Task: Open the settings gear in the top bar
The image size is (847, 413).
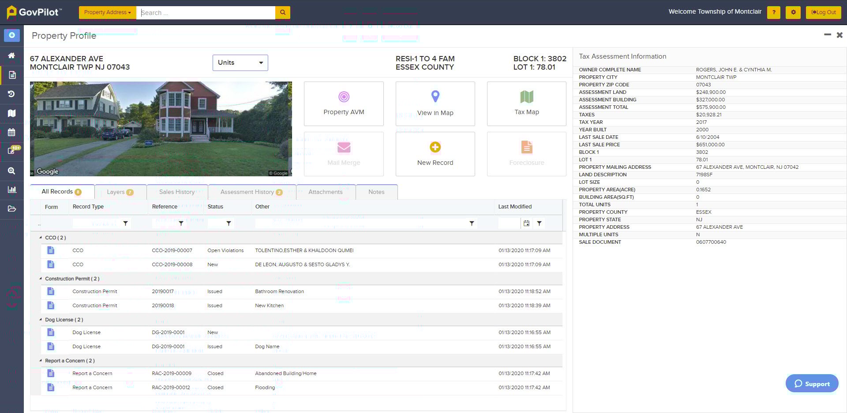Action: click(793, 12)
